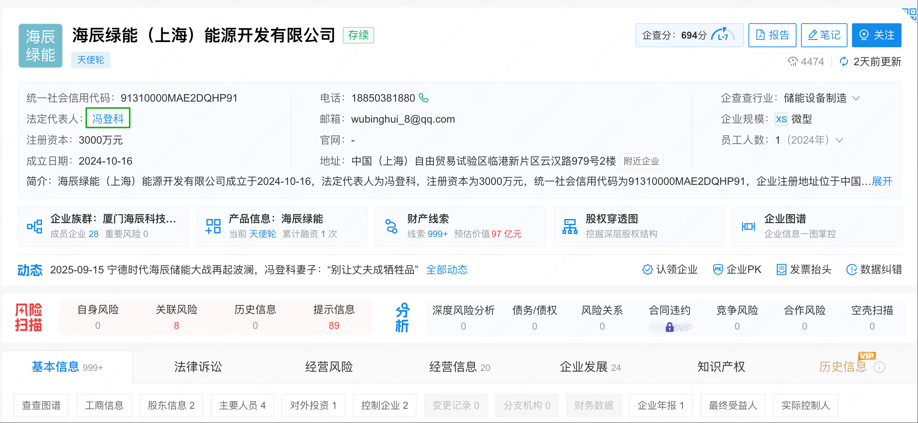The image size is (918, 423).
Task: Select the 最终受益人 sub-tab
Action: tap(733, 405)
